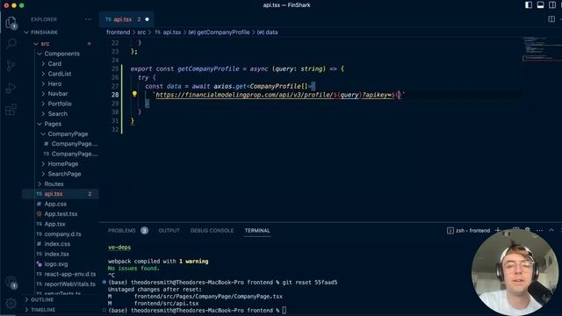Open the Run and Debug view
Viewport: 562px width, 316px height.
click(x=11, y=88)
